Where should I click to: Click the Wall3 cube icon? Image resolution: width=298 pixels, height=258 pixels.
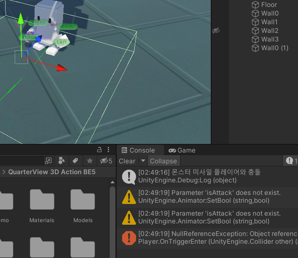pyautogui.click(x=255, y=39)
